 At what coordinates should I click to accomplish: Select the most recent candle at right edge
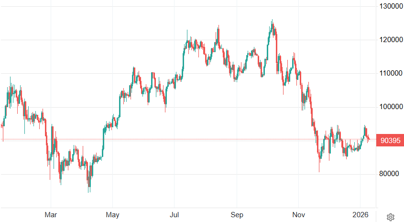369,139
